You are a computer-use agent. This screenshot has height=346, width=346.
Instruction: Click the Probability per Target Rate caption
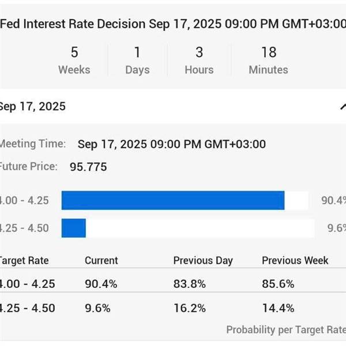pyautogui.click(x=285, y=330)
